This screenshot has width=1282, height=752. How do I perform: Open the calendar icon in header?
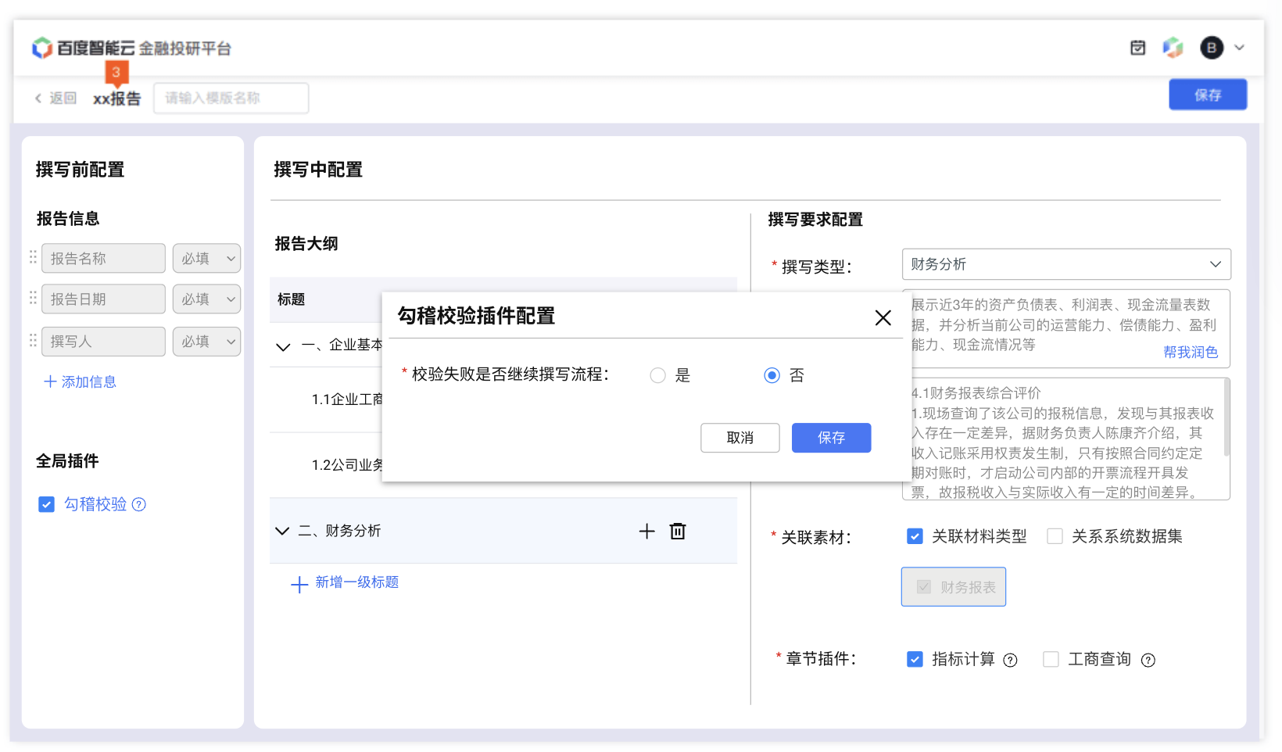pyautogui.click(x=1137, y=48)
